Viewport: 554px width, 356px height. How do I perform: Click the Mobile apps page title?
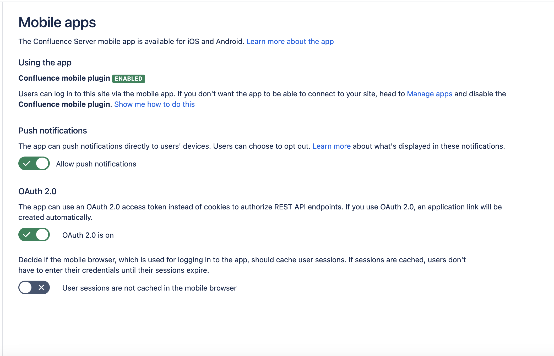tap(57, 23)
